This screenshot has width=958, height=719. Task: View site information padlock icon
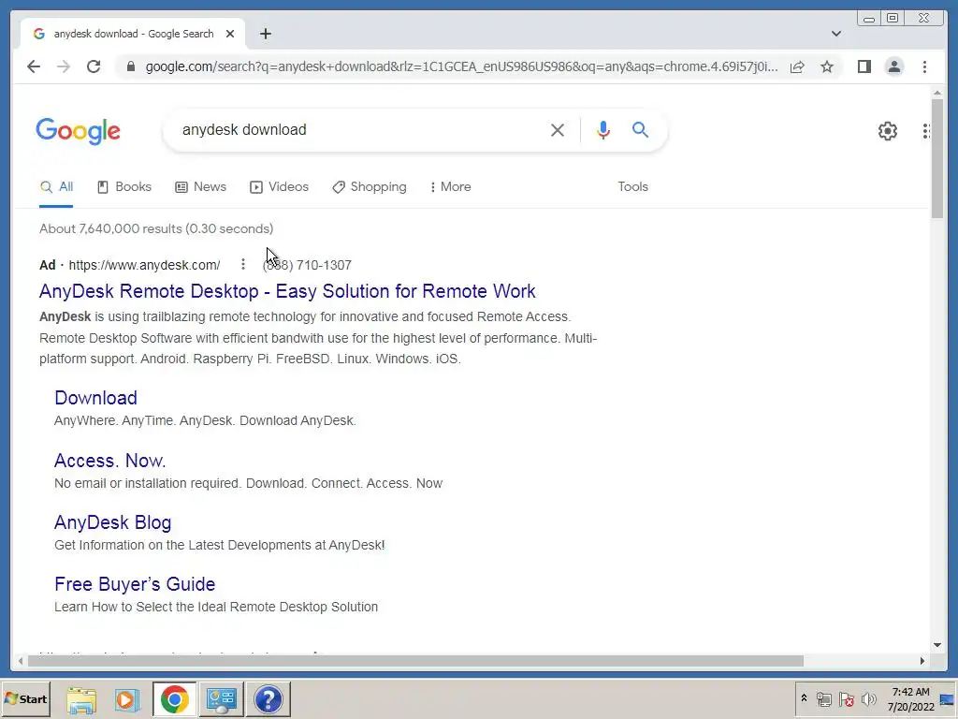pyautogui.click(x=130, y=66)
